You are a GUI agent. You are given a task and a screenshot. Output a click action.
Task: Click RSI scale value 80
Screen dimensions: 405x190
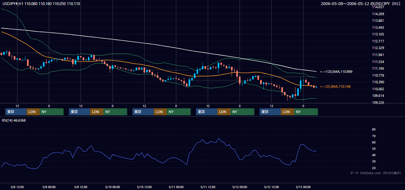pyautogui.click(x=374, y=130)
